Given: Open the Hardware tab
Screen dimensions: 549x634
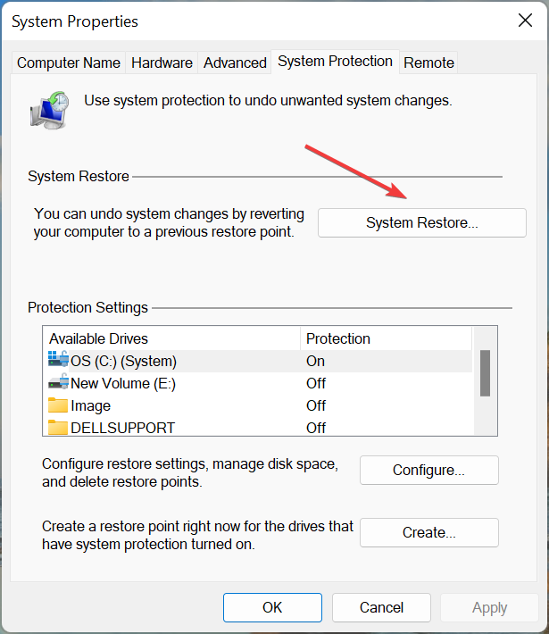Looking at the screenshot, I should pos(162,63).
